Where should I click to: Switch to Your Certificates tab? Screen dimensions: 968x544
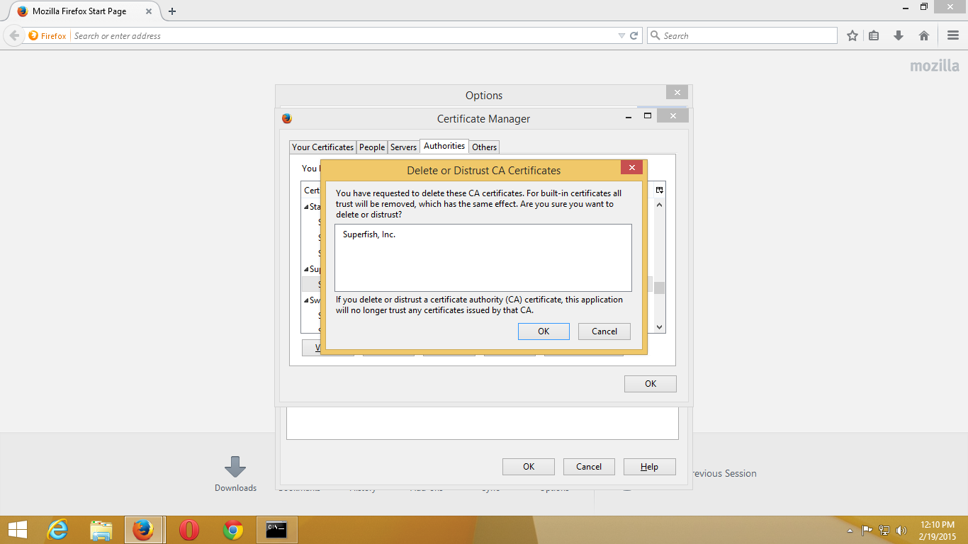322,147
